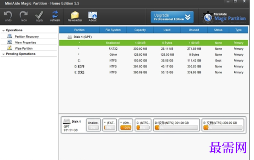Click the MiniAide Magic Partition logo
Screen dimensions: 254x160
point(225,17)
